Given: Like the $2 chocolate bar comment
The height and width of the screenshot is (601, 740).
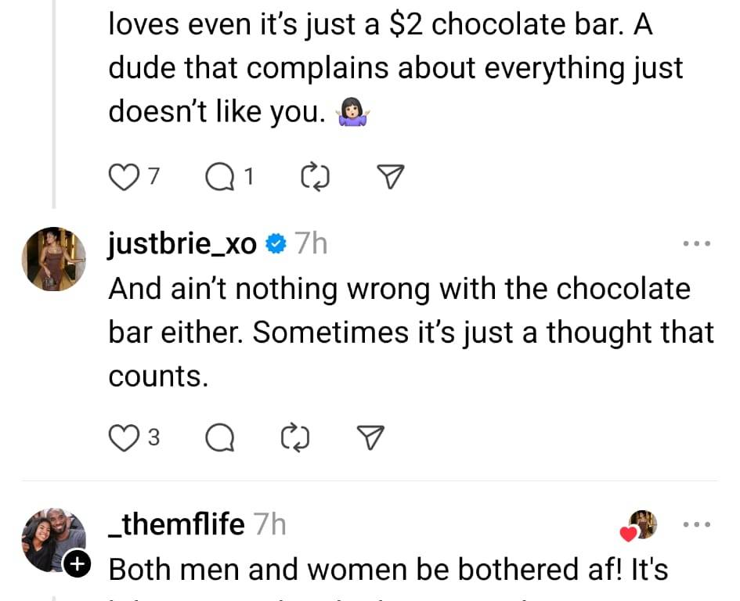Looking at the screenshot, I should pos(121,178).
